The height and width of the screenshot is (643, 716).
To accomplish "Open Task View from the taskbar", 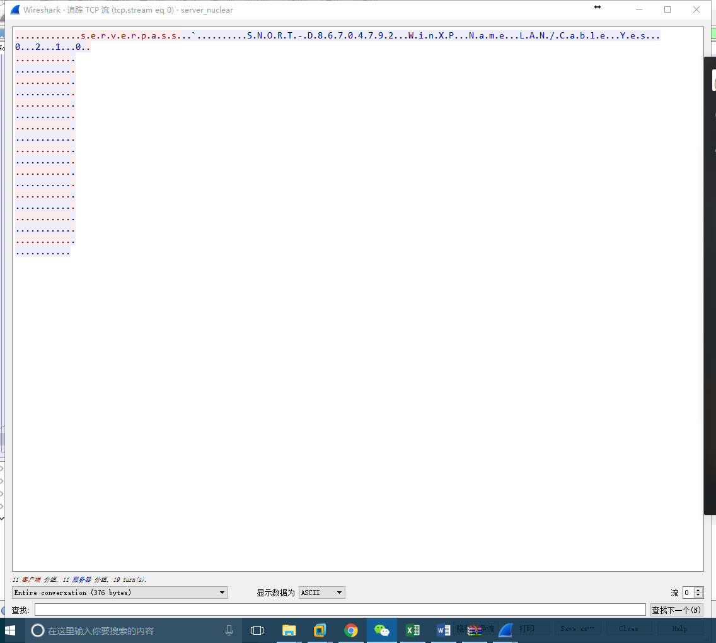I will [257, 630].
